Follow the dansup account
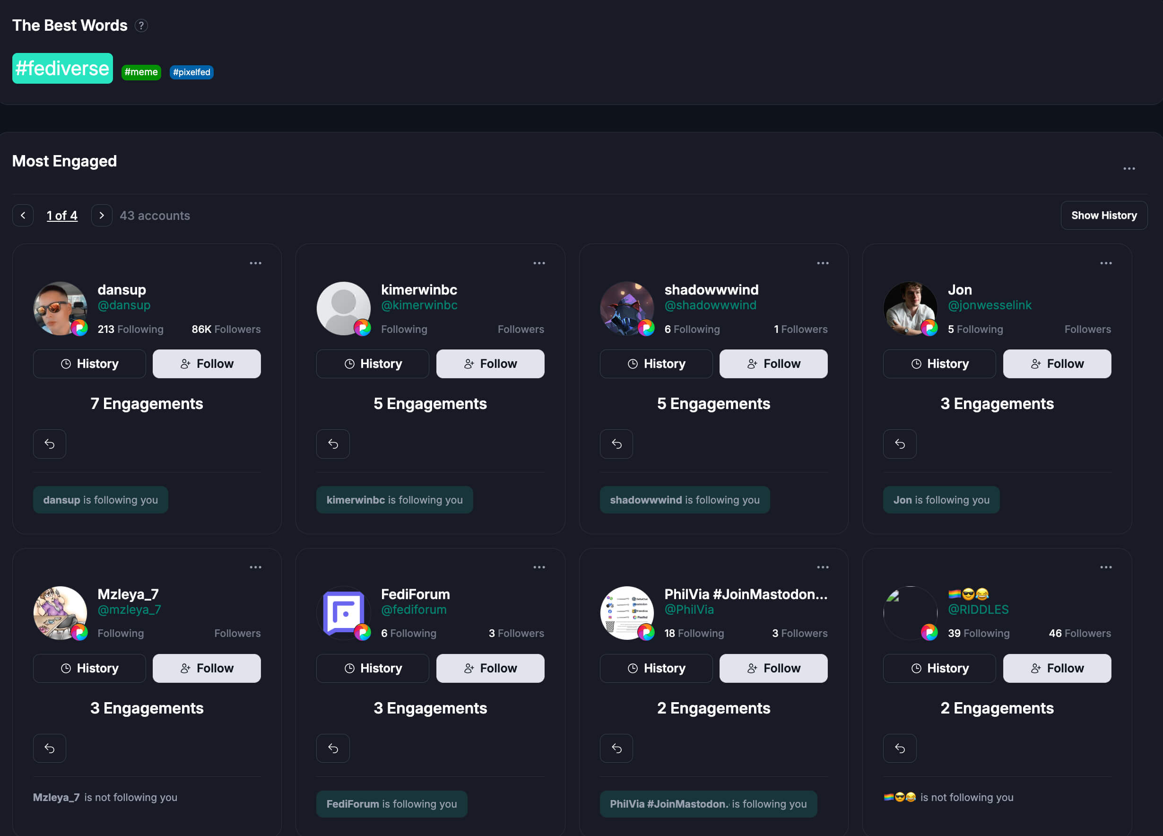 pos(207,364)
